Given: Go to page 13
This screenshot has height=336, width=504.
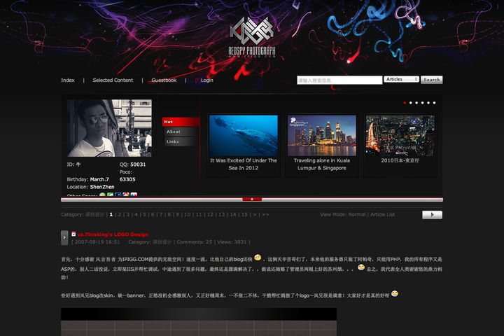Looking at the screenshot, I should [x=221, y=214].
